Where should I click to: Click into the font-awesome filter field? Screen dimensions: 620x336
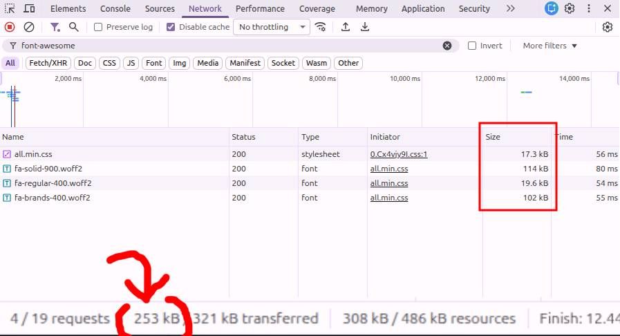tap(229, 46)
